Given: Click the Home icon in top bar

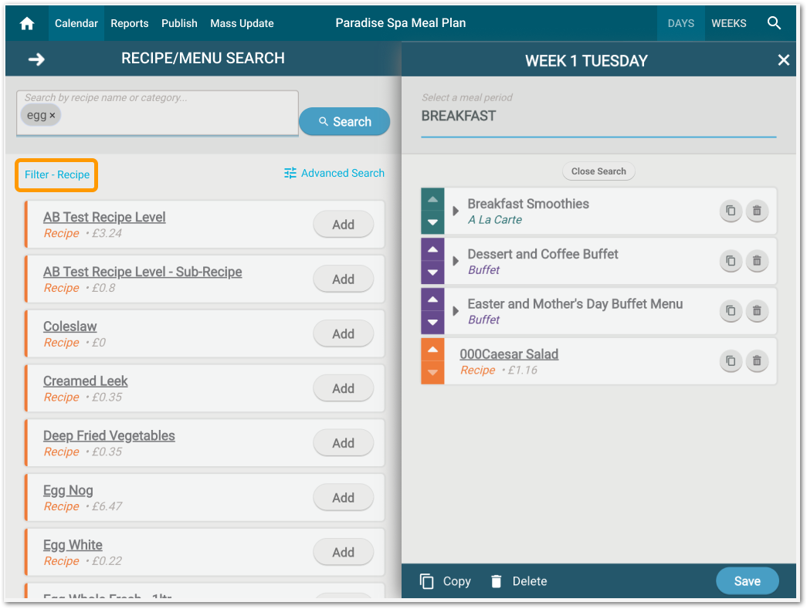Looking at the screenshot, I should coord(27,23).
